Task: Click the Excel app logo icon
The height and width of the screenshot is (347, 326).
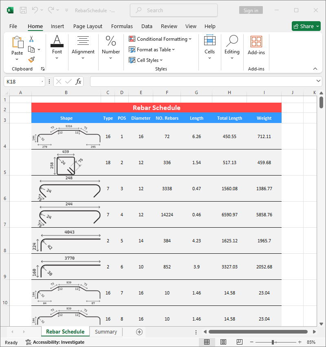Action: (10, 10)
